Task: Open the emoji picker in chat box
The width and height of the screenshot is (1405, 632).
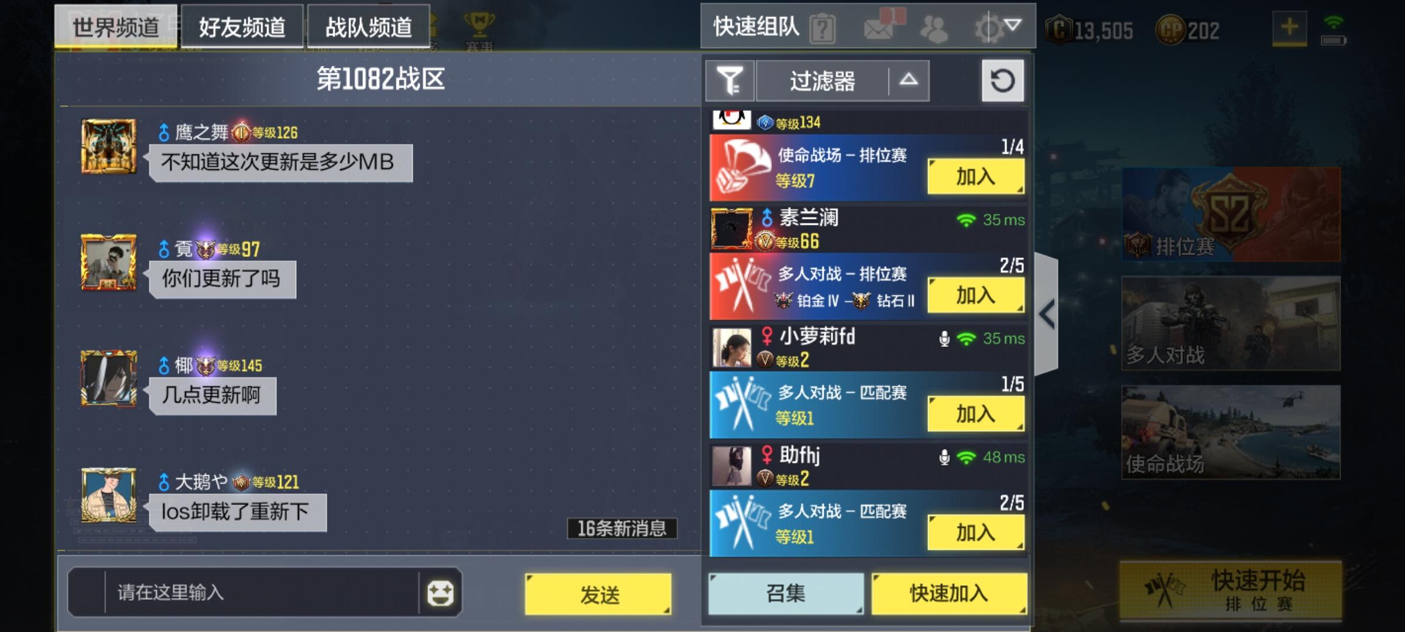Action: pyautogui.click(x=440, y=593)
